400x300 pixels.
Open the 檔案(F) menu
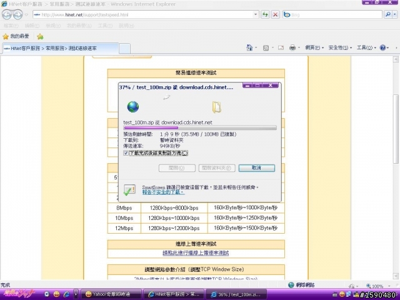coord(11,26)
